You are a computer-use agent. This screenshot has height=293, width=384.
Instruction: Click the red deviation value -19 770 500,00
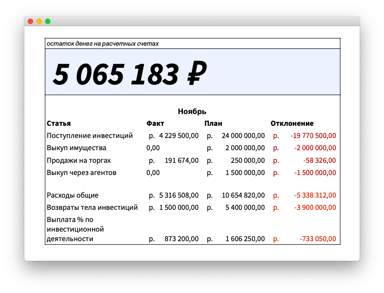313,135
